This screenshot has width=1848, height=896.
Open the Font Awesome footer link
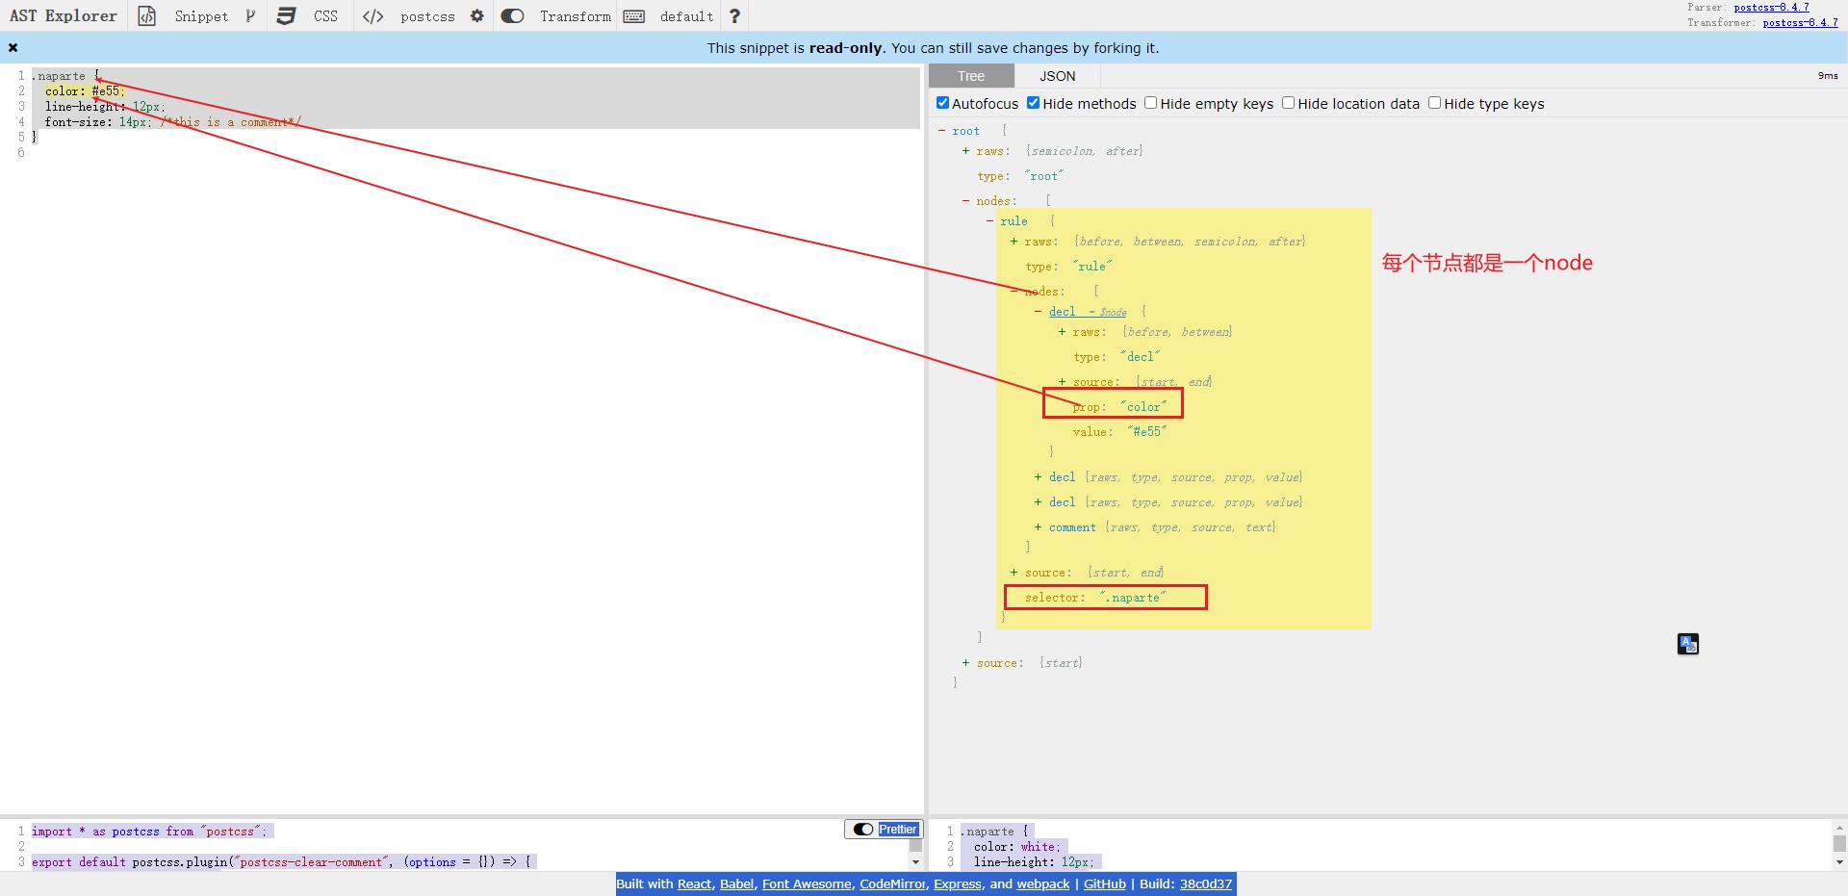807,883
